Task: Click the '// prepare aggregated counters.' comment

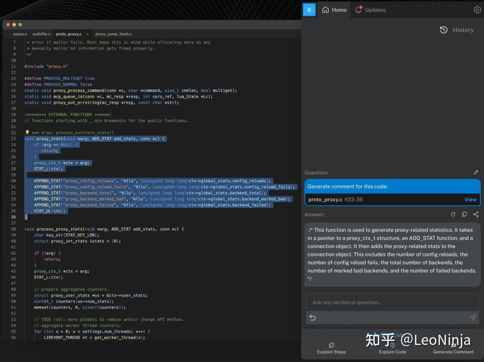Action: 71,290
